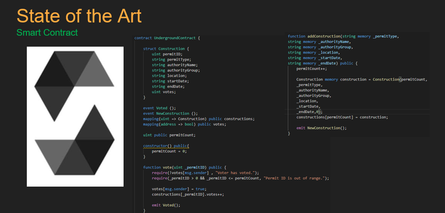This screenshot has width=445, height=213.
Task: Select the "Smart Contract" subtitle
Action: tap(47, 33)
